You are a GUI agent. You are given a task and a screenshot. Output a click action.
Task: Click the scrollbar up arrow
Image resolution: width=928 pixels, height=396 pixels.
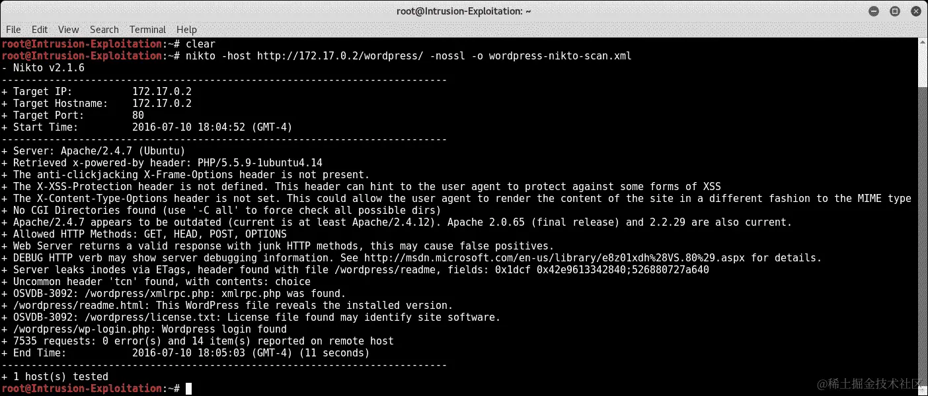click(923, 43)
